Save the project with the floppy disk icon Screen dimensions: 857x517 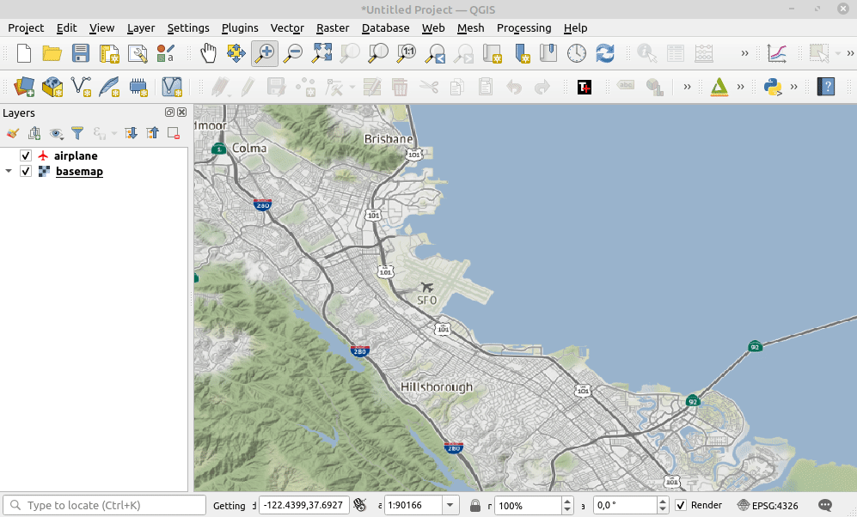(x=80, y=53)
